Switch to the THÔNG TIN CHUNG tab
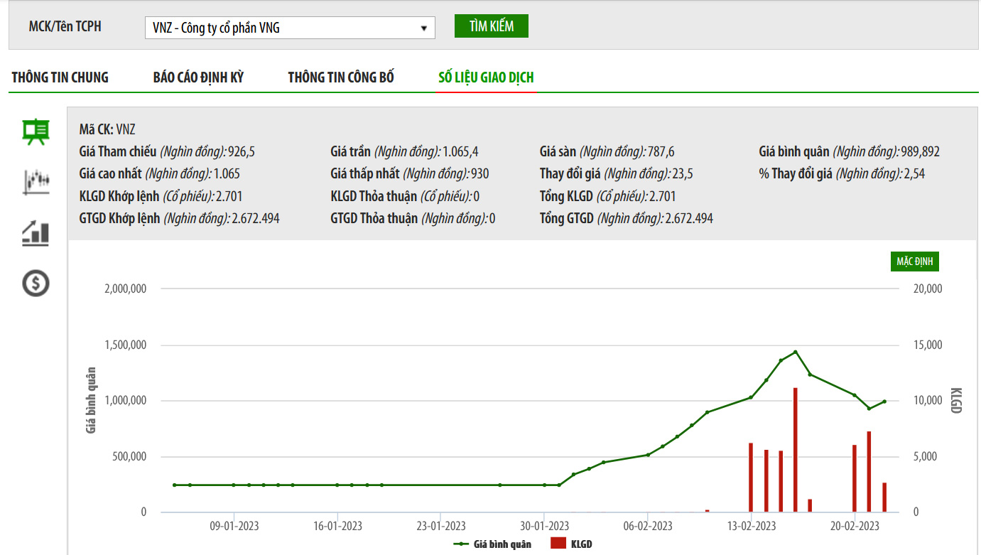 click(x=60, y=77)
